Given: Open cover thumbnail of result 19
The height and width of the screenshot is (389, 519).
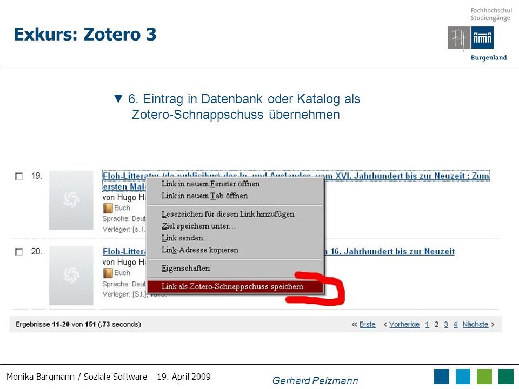Looking at the screenshot, I should 71,200.
